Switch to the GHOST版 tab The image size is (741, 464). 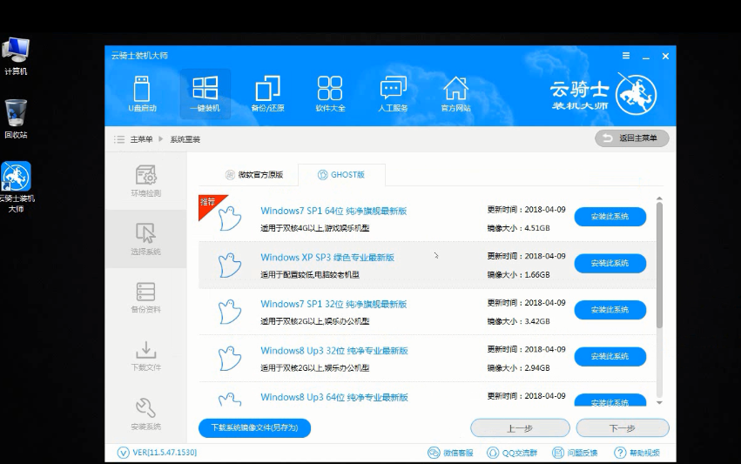coord(341,175)
